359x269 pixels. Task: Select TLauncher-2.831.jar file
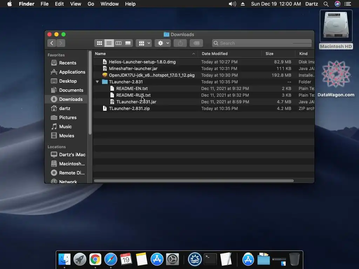[x=204, y=102]
